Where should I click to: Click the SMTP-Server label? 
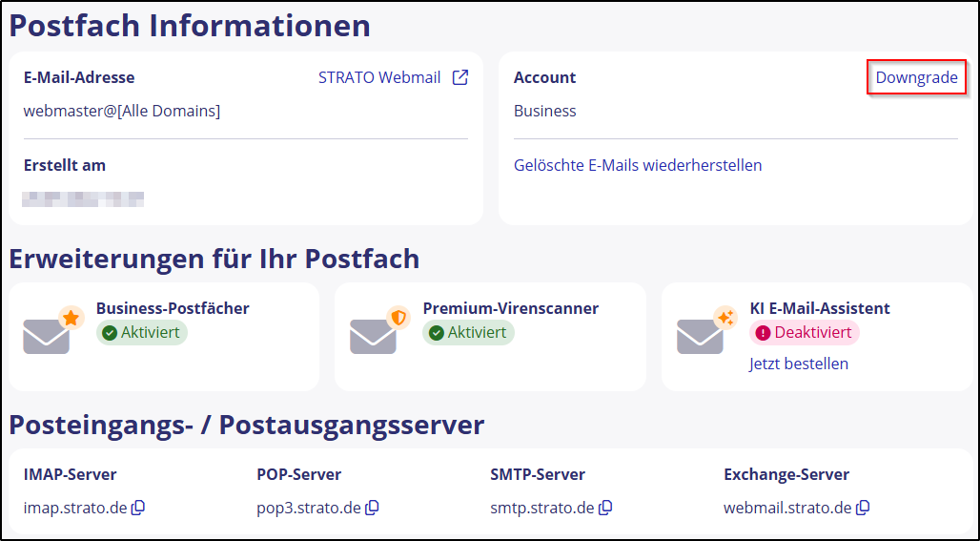[538, 475]
